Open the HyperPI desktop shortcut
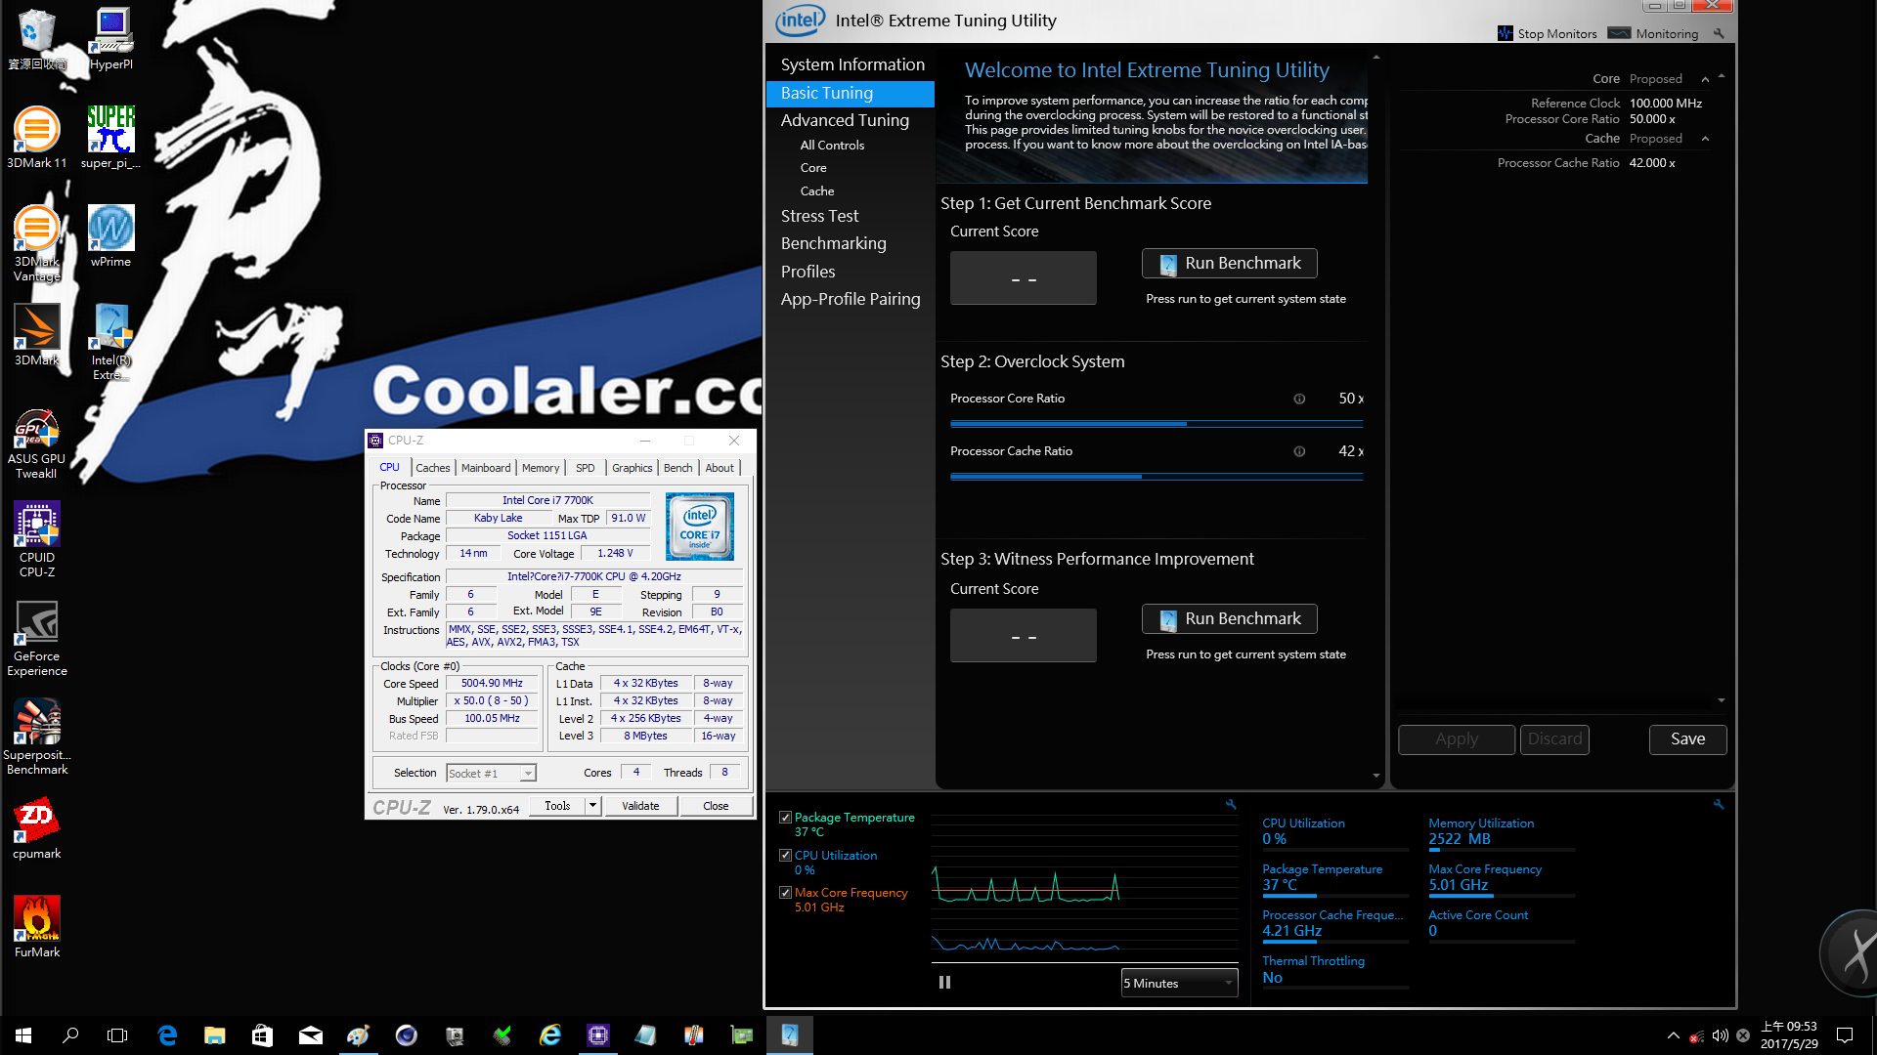 tap(111, 39)
